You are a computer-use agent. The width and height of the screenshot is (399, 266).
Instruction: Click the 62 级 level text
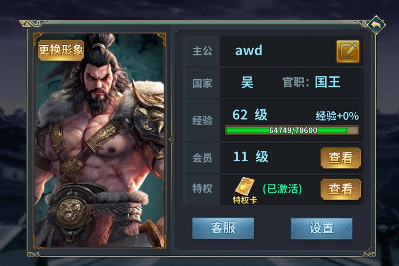[250, 115]
